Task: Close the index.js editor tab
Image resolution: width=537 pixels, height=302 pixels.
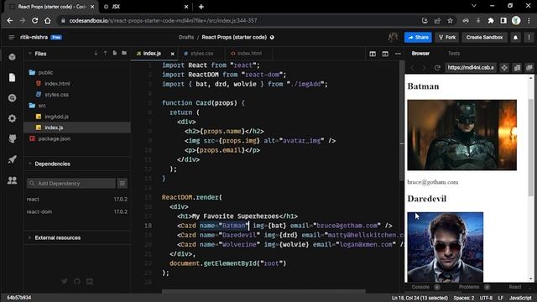Action: [x=172, y=54]
